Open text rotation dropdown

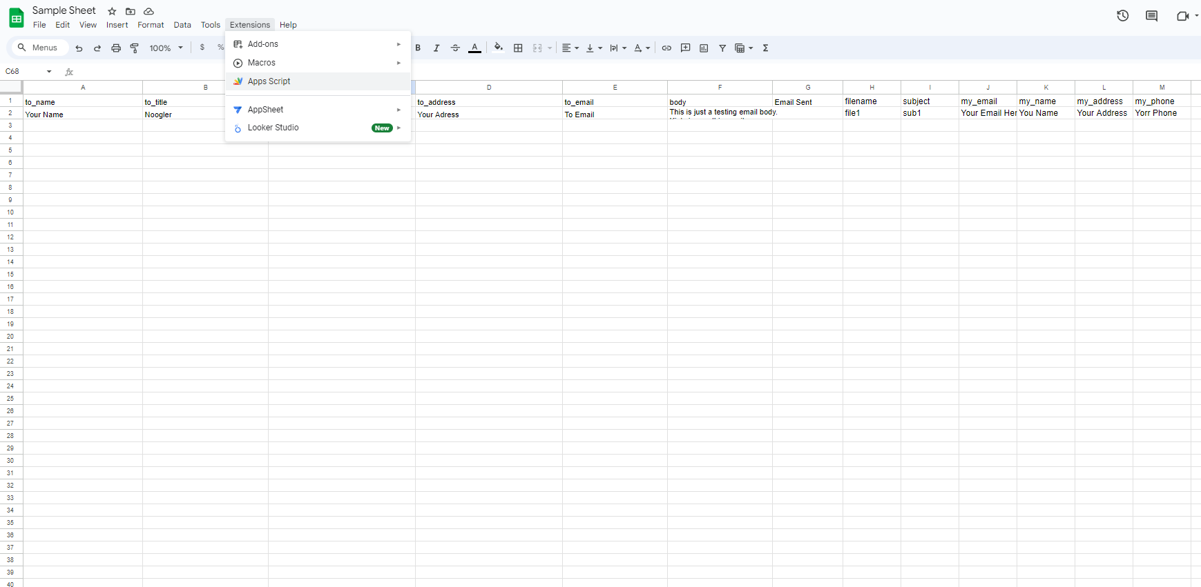pos(642,48)
